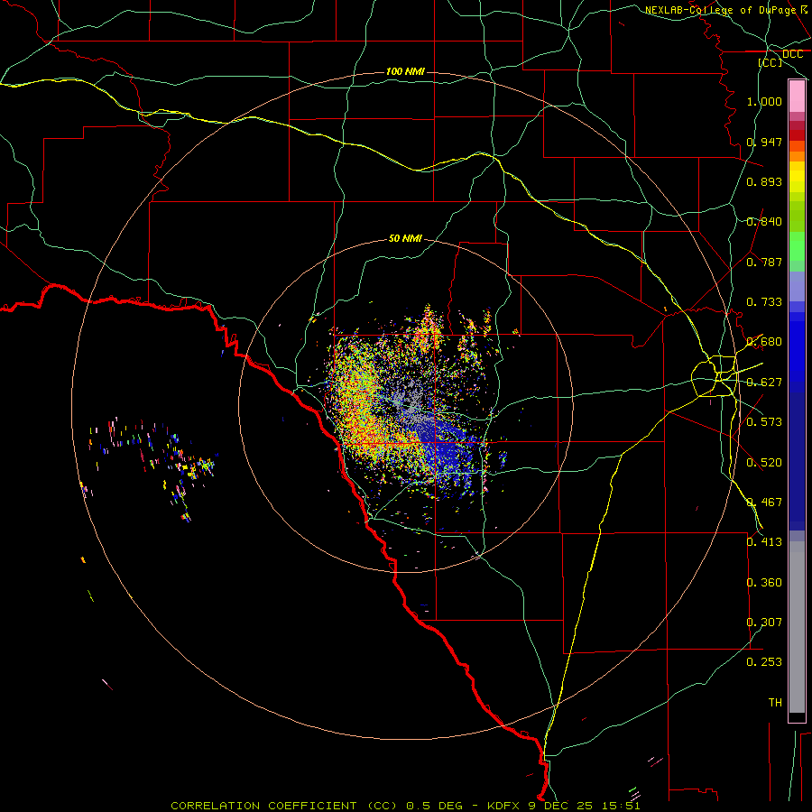Click the 0.520 colorbar value label

point(764,463)
